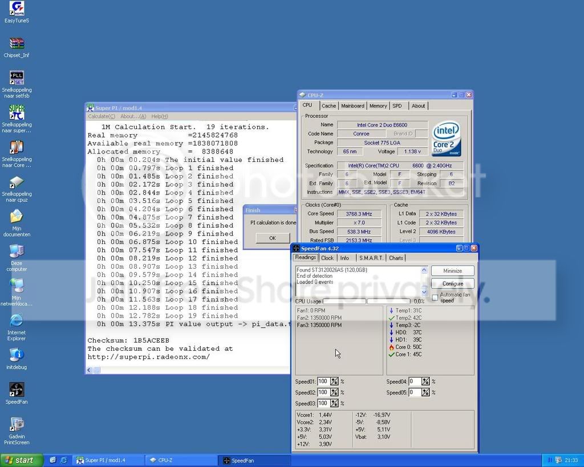The height and width of the screenshot is (467, 584).
Task: Switch to the Memory tab in CPU-Z
Action: pyautogui.click(x=378, y=105)
